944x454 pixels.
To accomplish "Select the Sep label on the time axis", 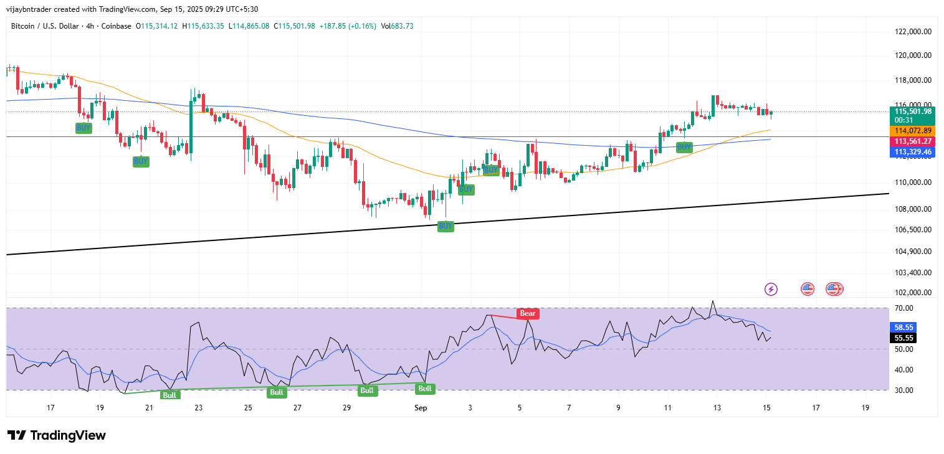I will tap(421, 408).
